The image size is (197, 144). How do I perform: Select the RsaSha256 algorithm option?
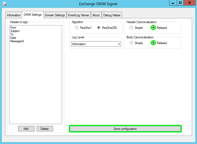click(x=99, y=28)
